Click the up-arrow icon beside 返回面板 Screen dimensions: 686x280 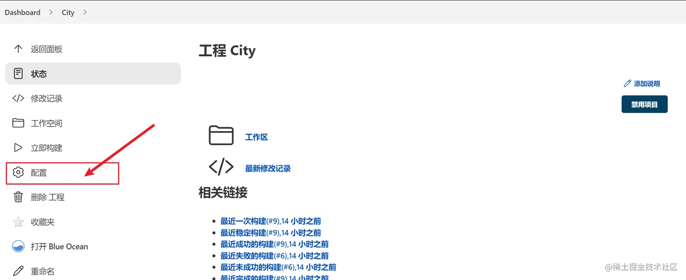(18, 49)
